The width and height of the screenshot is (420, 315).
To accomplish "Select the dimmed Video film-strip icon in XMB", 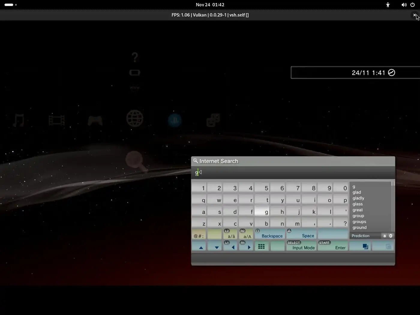I will click(x=57, y=120).
